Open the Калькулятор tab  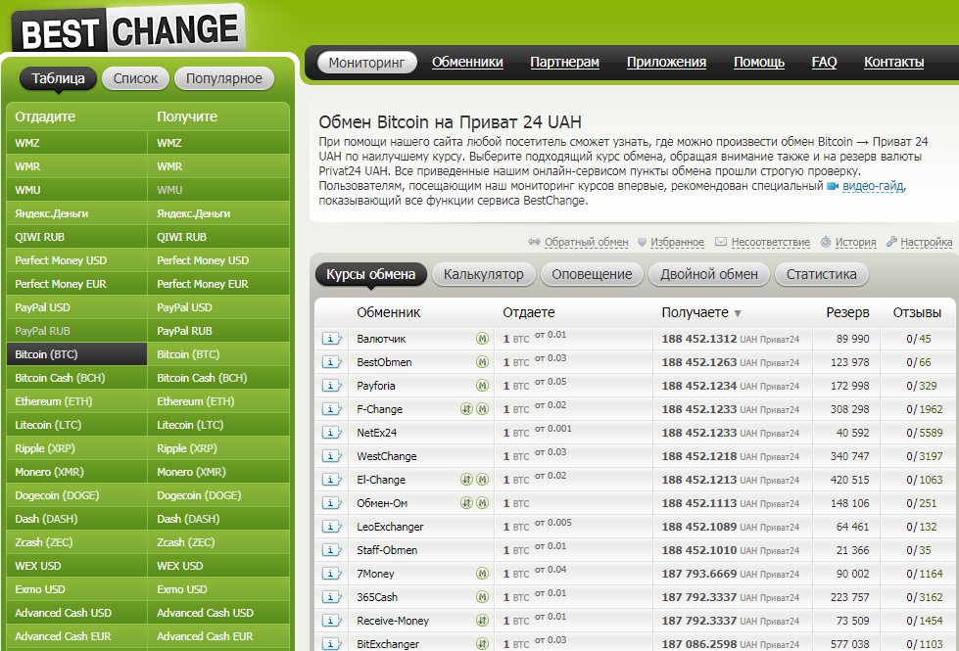pos(483,274)
